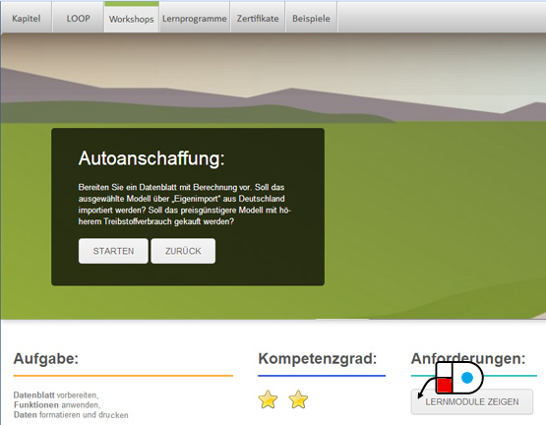Click the Autoanschaffung heading
This screenshot has height=425, width=546.
click(152, 158)
